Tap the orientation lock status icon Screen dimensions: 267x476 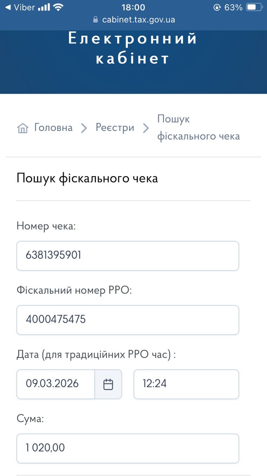(217, 7)
